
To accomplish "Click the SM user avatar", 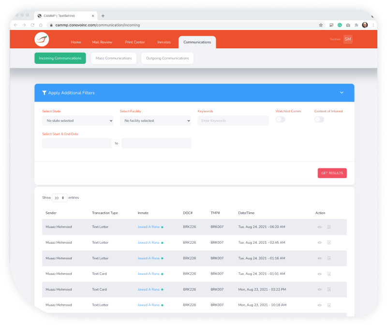I will pyautogui.click(x=348, y=39).
